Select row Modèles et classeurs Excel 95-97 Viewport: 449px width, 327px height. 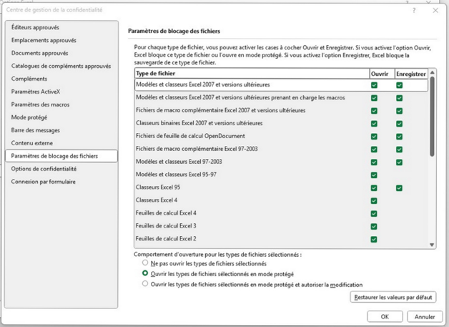pos(281,175)
